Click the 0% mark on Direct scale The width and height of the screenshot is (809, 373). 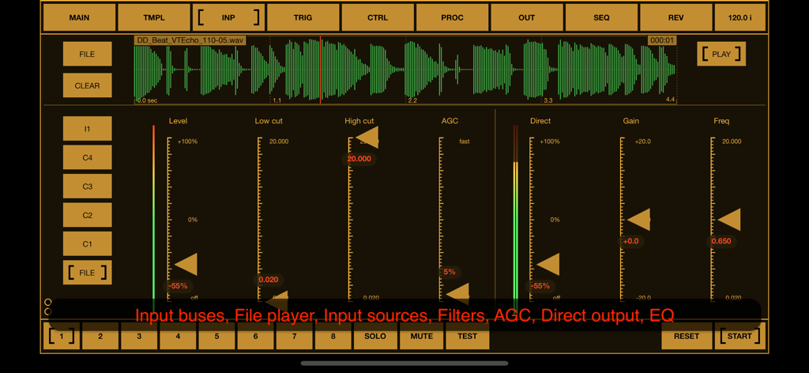click(555, 220)
